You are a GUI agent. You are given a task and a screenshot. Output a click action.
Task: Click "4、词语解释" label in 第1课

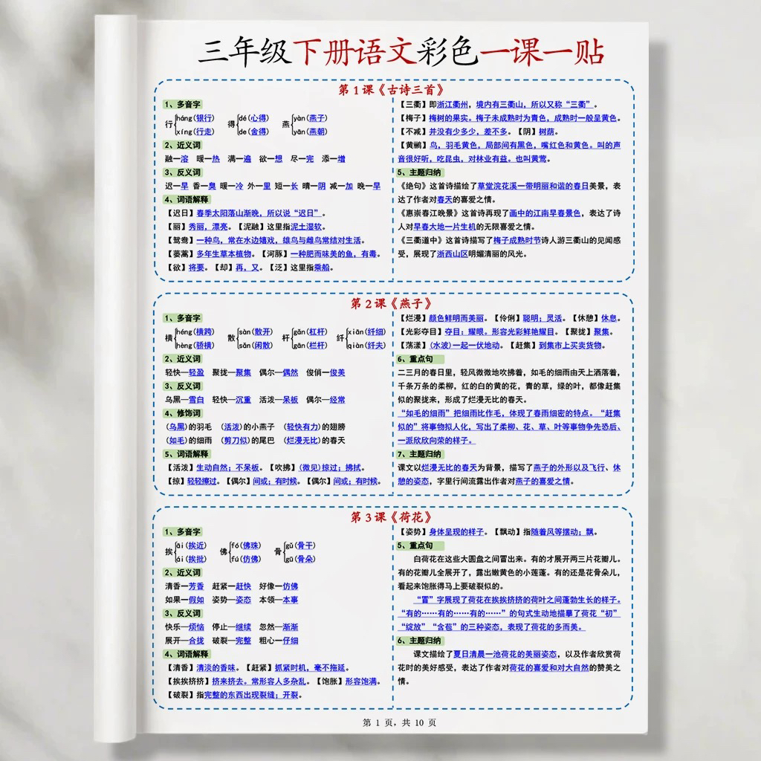click(187, 199)
